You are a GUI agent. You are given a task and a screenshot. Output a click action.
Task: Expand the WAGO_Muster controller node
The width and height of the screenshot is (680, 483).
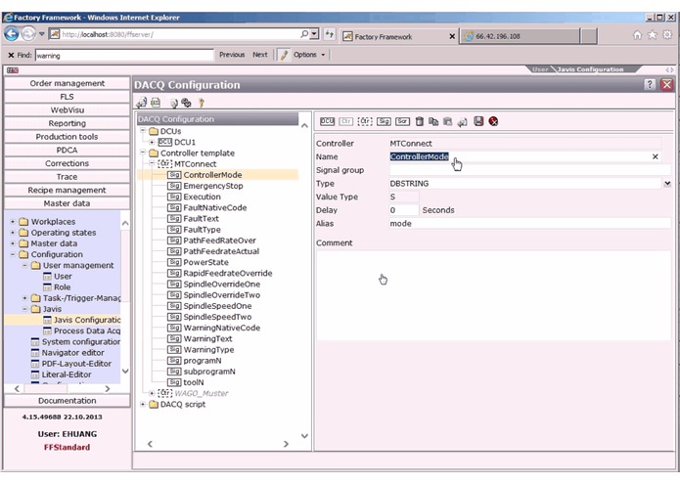coord(152,393)
